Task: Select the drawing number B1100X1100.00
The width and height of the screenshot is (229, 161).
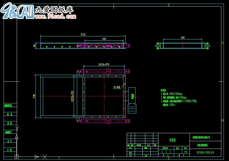Action: 205,152
